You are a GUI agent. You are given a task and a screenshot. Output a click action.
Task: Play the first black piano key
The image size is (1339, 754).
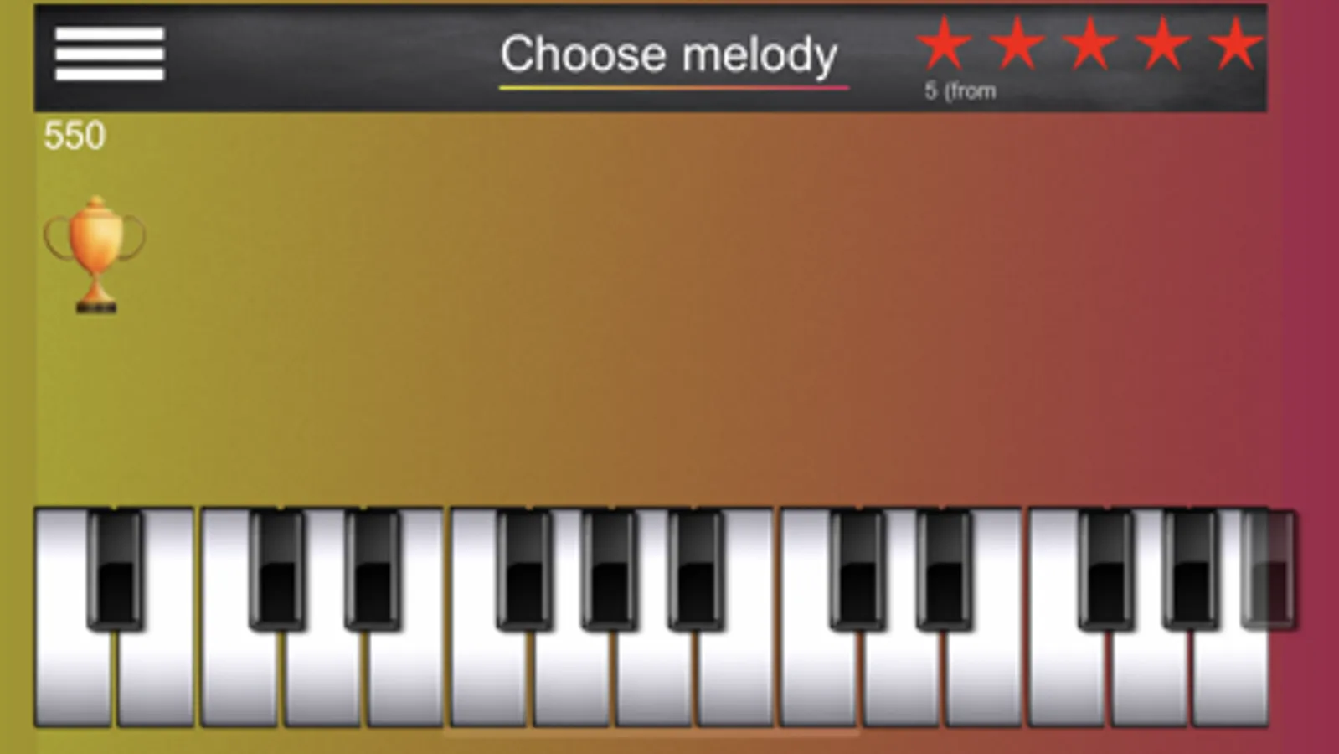pos(116,570)
